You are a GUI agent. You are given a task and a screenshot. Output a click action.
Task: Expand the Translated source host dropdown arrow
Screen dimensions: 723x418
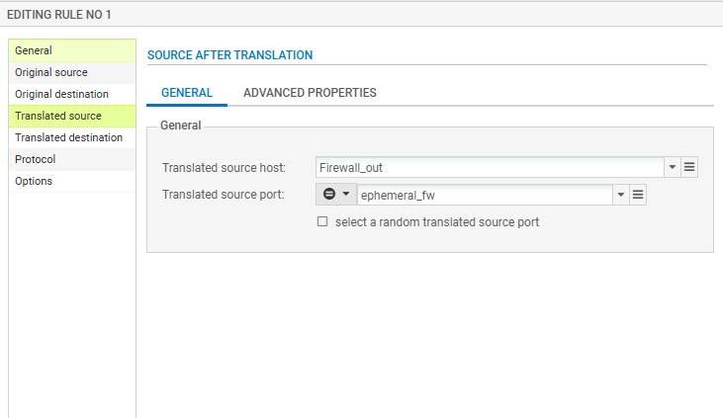coord(673,168)
